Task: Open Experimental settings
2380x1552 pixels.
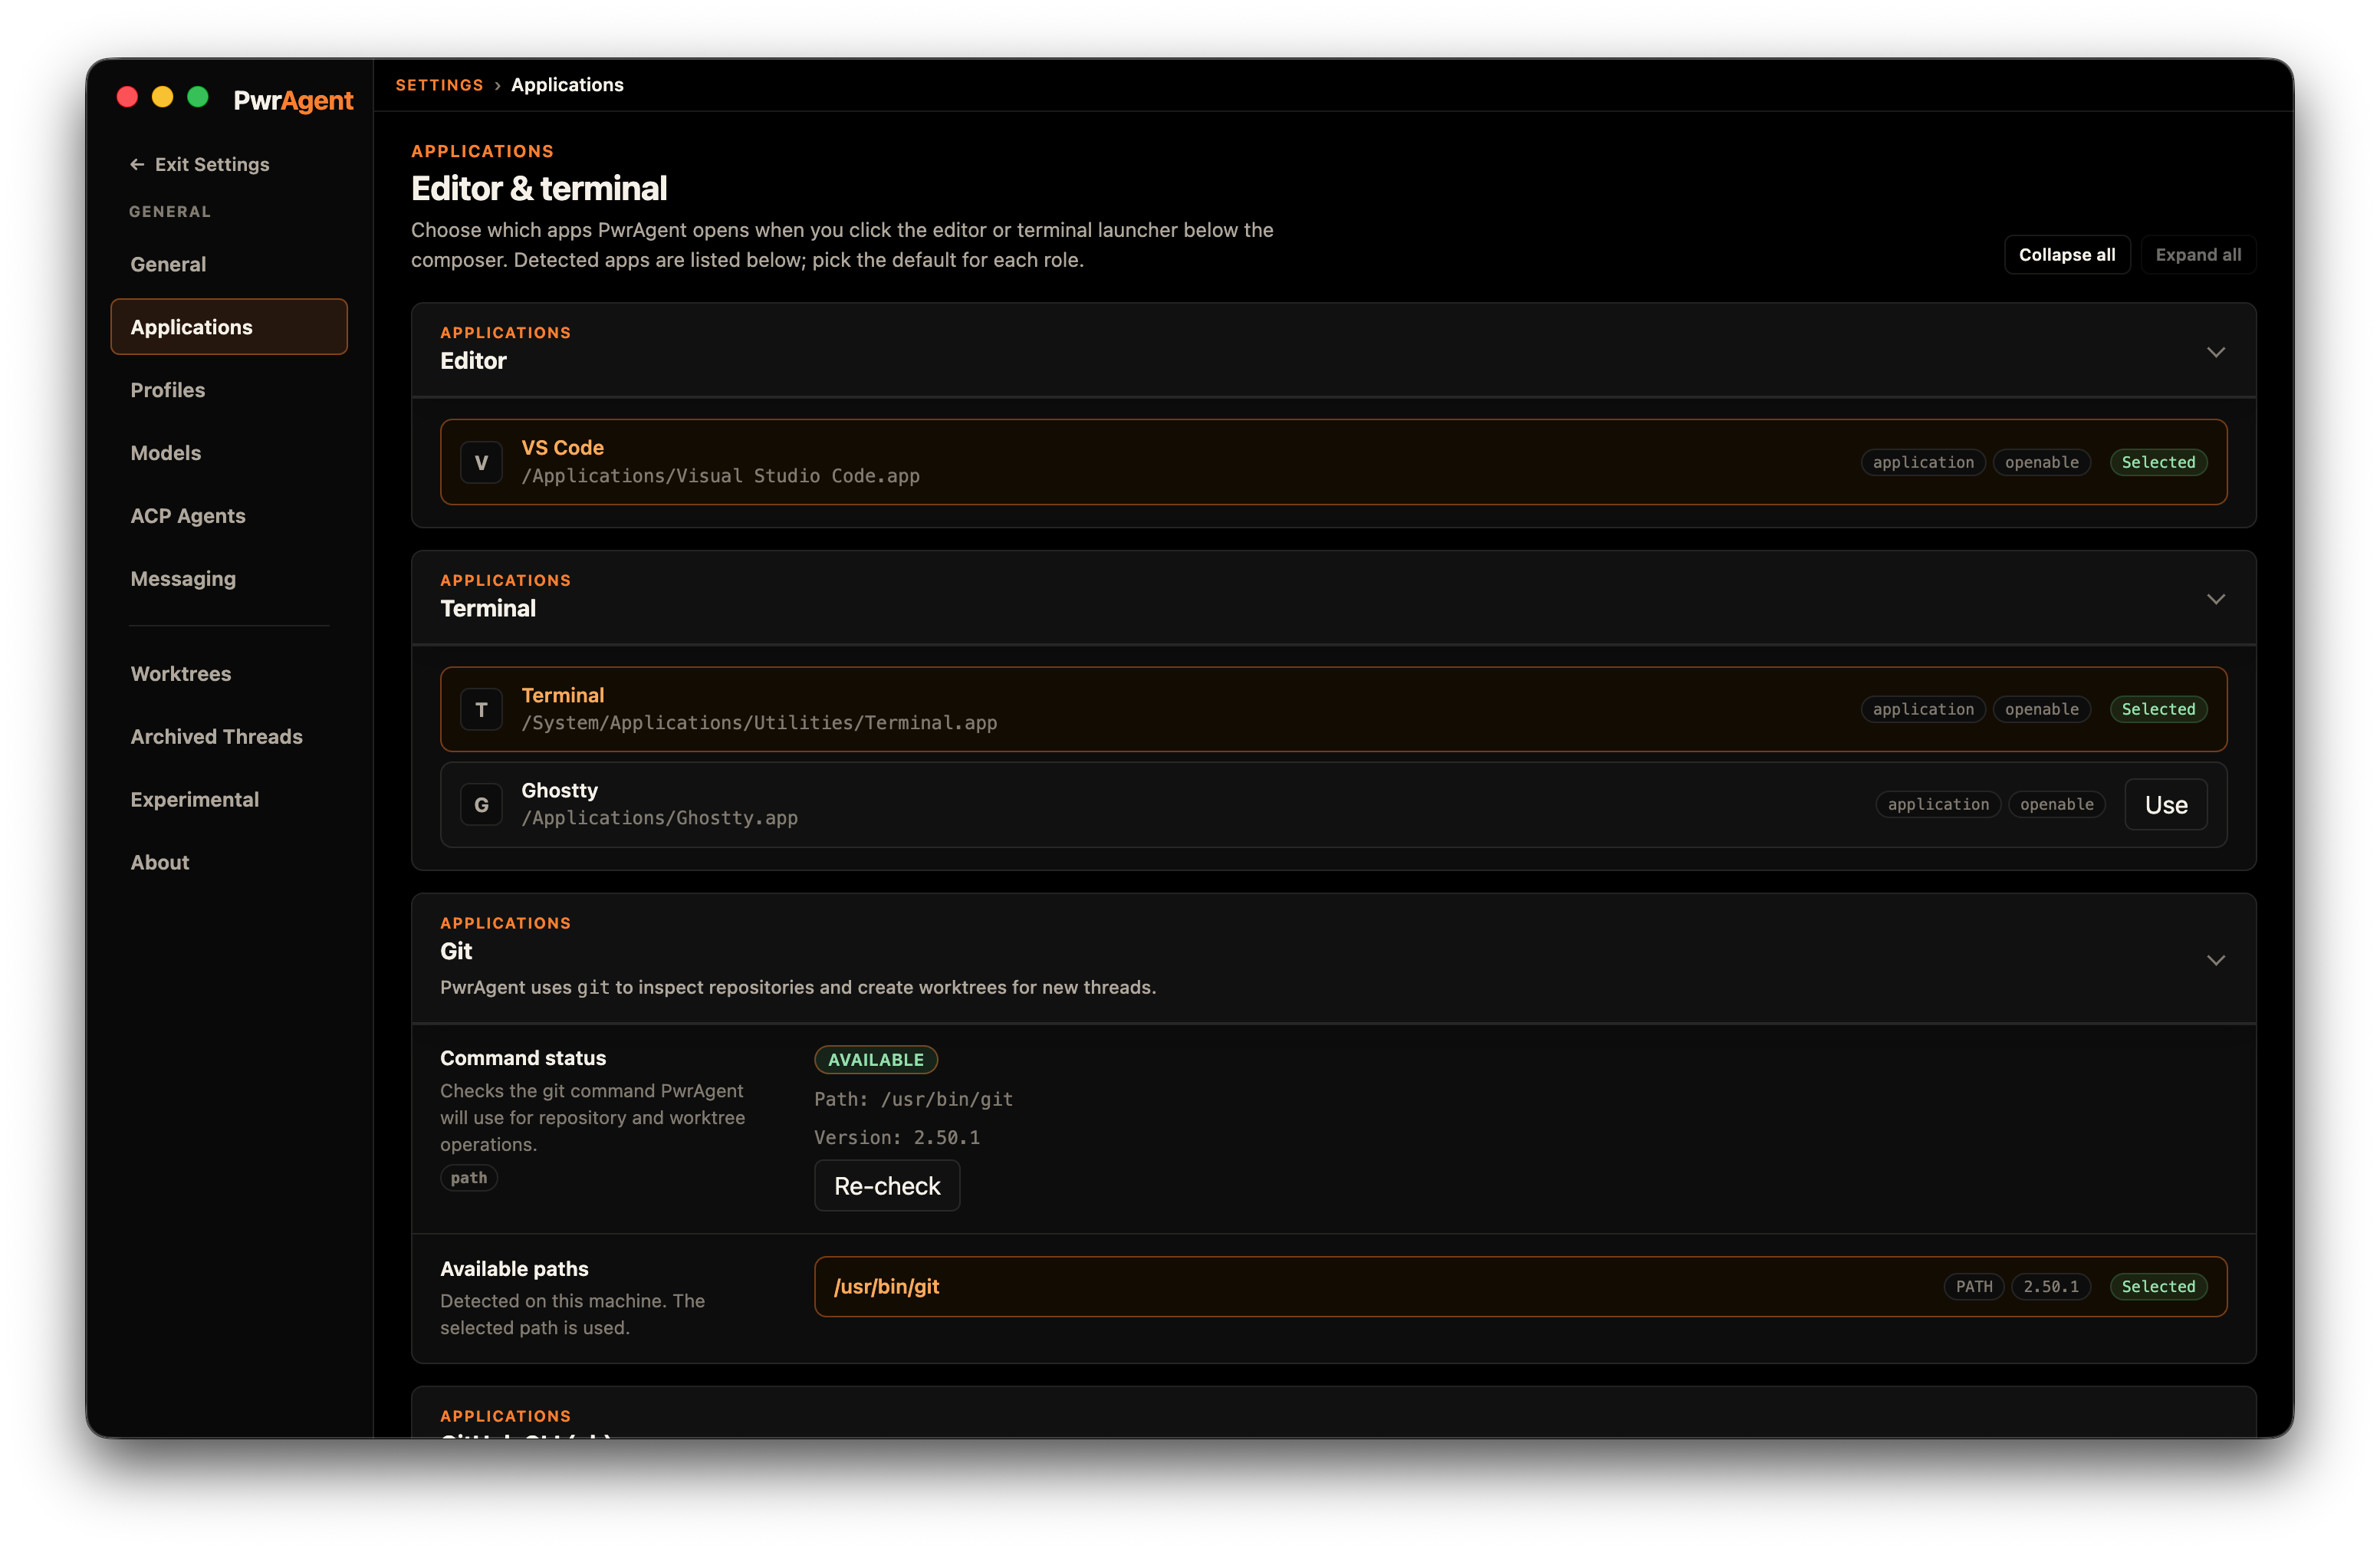Action: point(229,799)
